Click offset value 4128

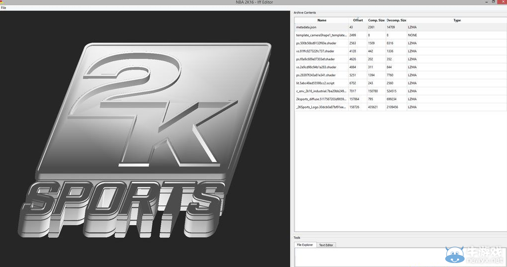pos(353,51)
